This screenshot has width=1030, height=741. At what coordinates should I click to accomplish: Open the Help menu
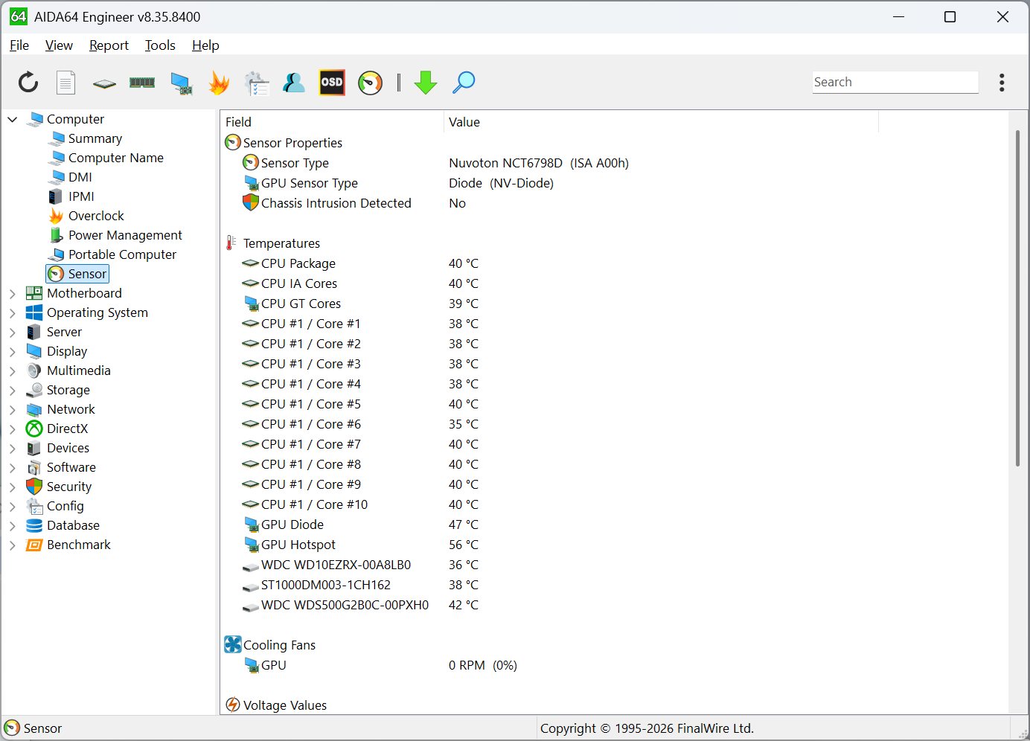click(x=205, y=45)
